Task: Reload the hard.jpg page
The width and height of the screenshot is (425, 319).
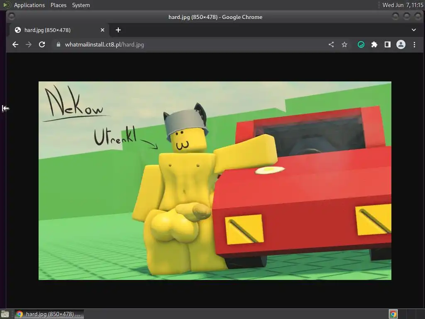Action: click(42, 44)
